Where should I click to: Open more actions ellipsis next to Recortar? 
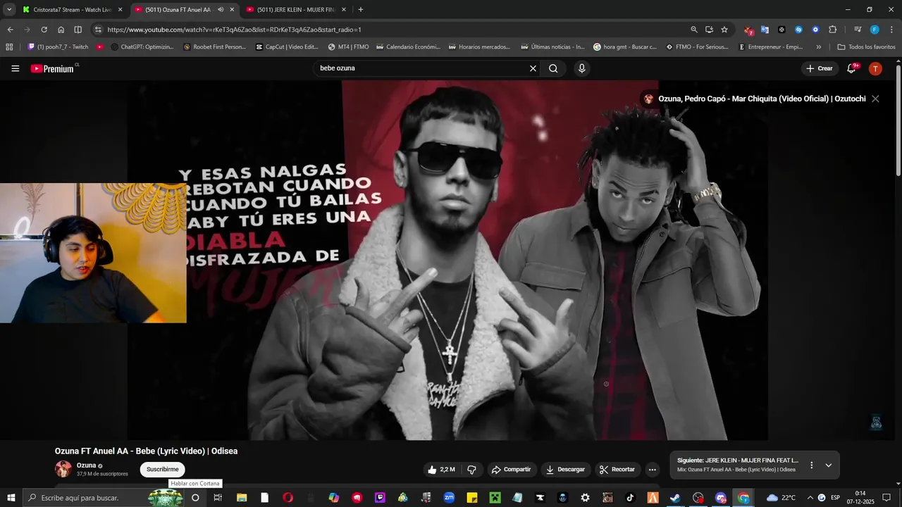652,470
